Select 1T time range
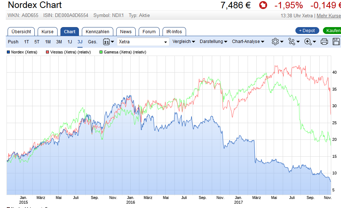 (x=26, y=42)
